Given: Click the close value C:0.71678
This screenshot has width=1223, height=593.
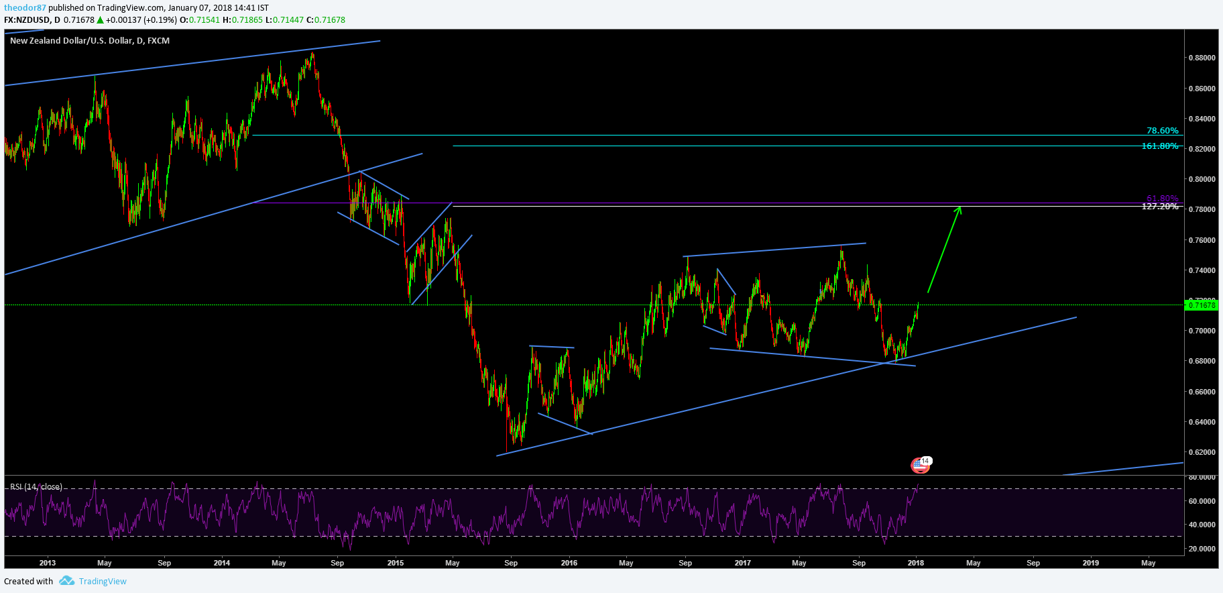Looking at the screenshot, I should pos(326,20).
